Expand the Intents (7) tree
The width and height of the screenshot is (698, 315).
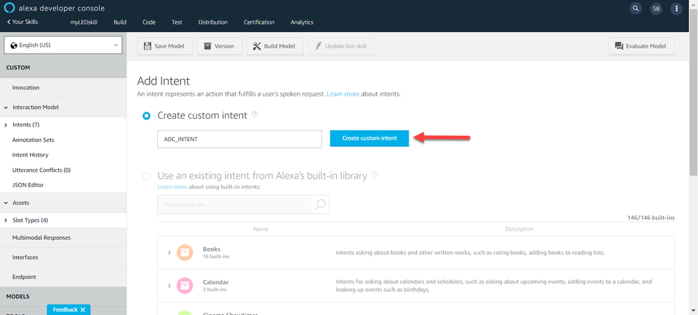6,125
